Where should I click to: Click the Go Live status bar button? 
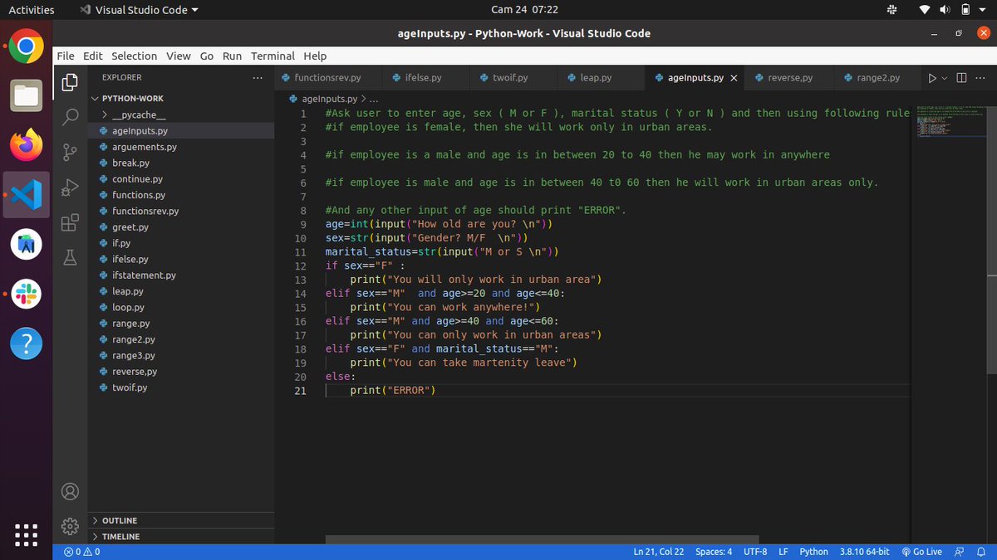pos(921,552)
